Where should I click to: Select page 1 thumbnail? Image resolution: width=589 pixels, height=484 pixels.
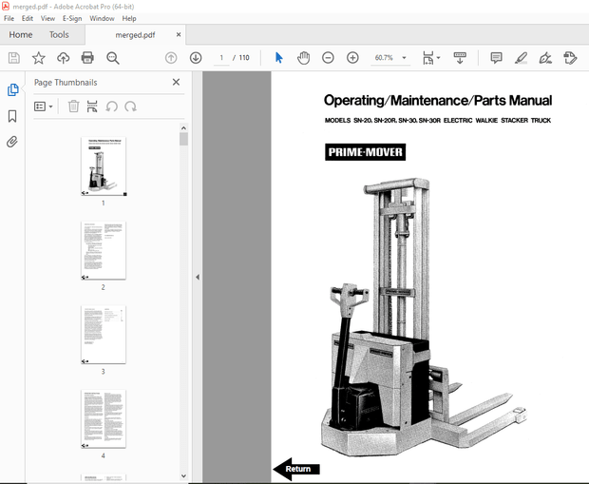point(104,166)
